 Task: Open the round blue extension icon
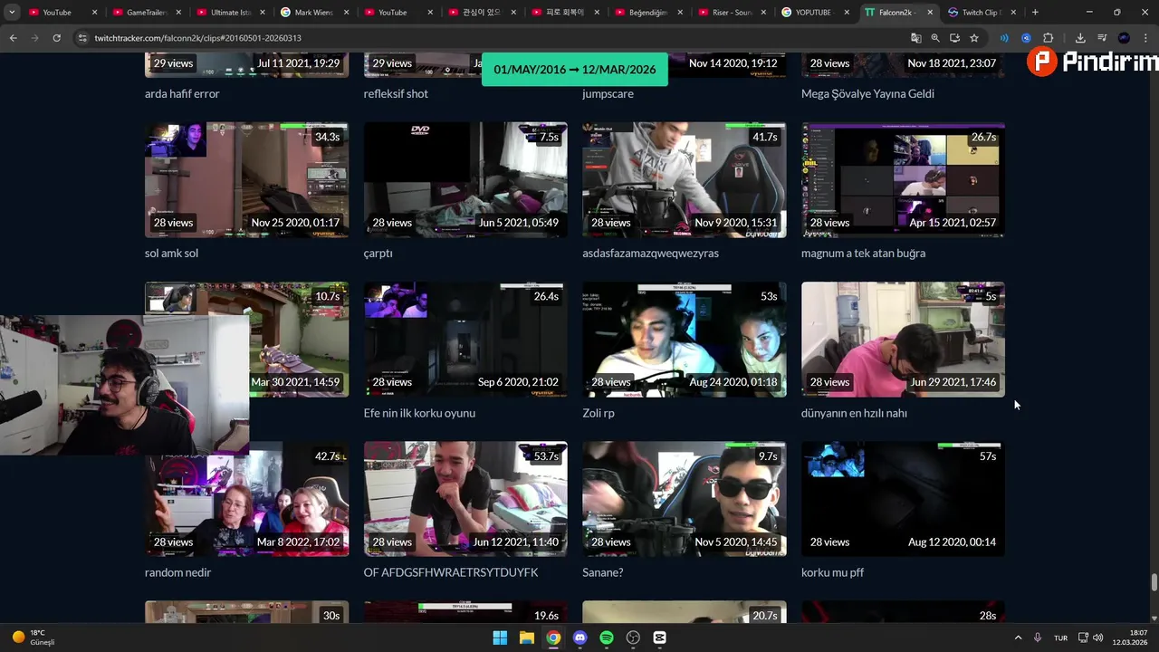pos(1026,38)
